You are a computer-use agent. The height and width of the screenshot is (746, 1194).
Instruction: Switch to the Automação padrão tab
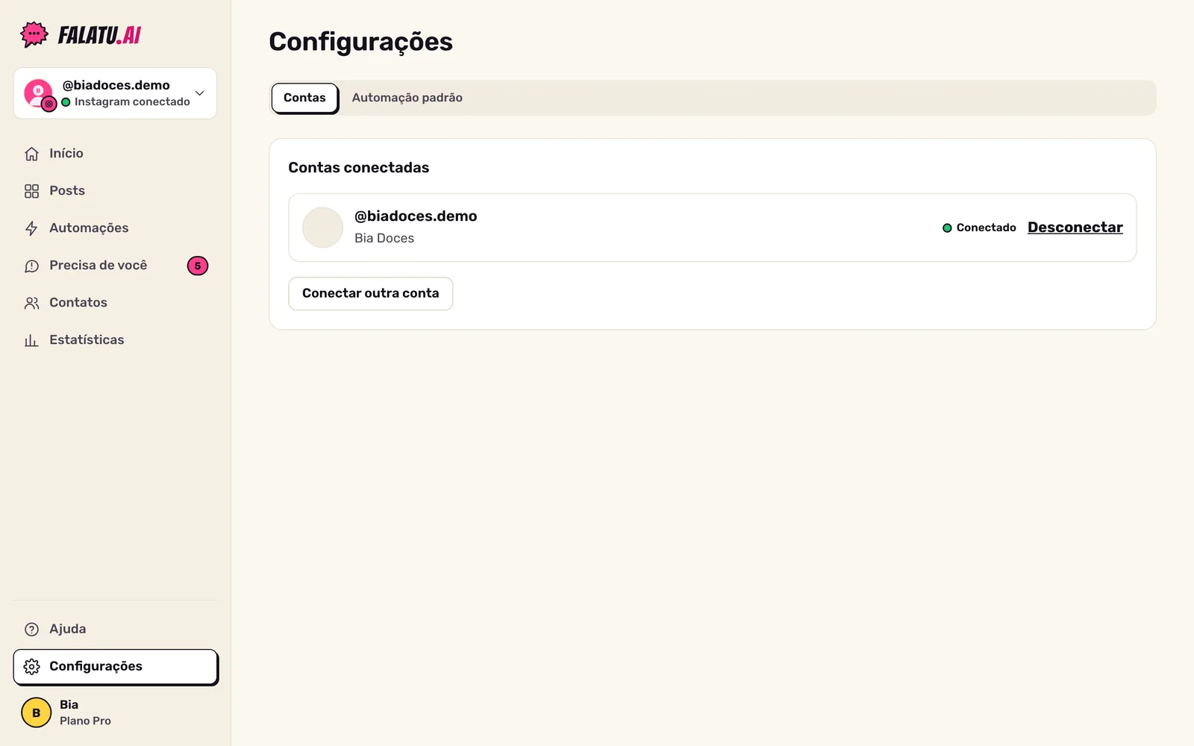tap(407, 98)
